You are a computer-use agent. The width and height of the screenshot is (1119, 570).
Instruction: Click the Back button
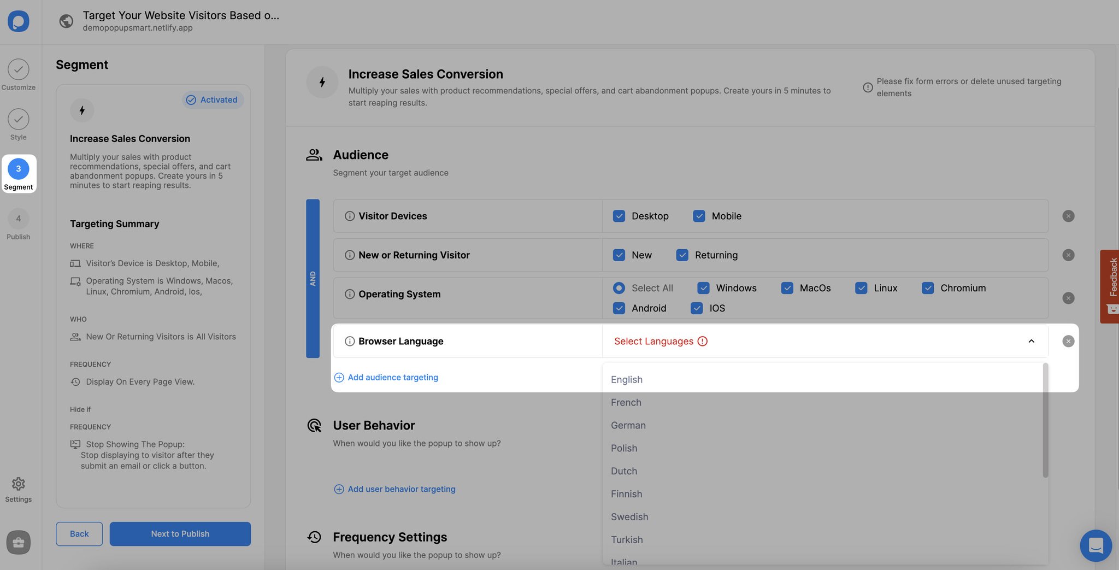click(x=79, y=533)
